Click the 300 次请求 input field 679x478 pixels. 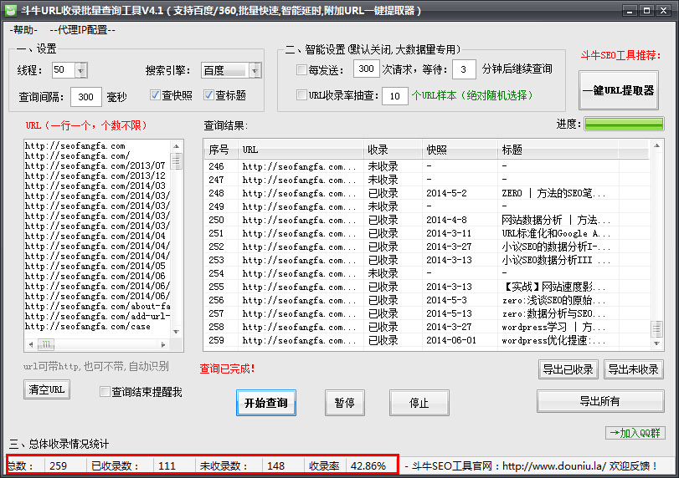pyautogui.click(x=367, y=69)
